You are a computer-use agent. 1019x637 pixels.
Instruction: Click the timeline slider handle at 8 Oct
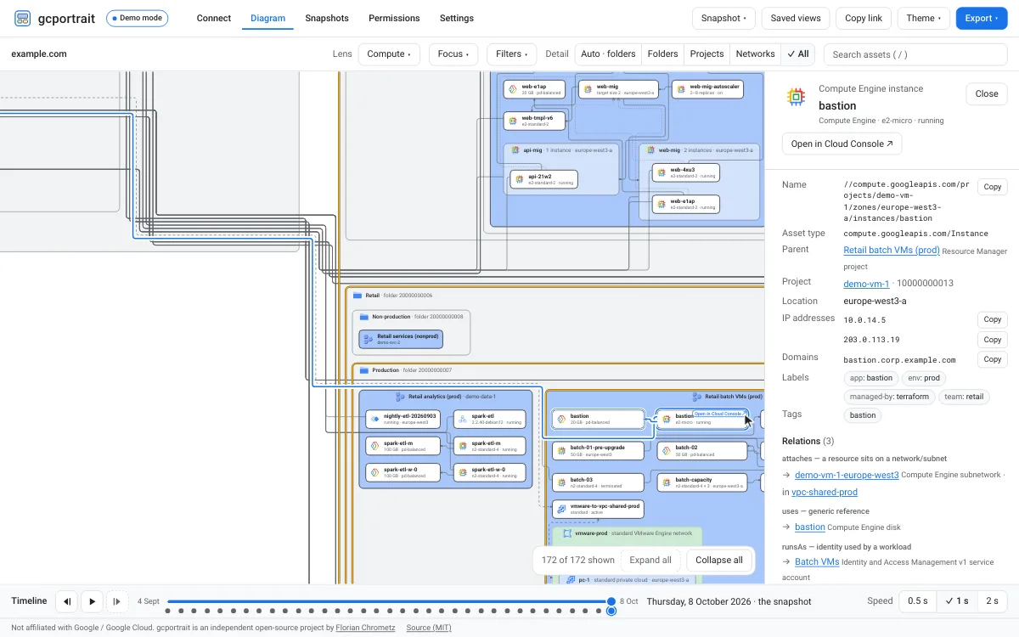point(611,601)
